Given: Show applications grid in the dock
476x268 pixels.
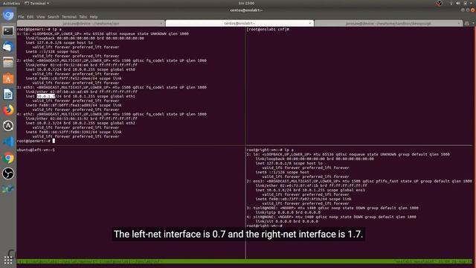Looking at the screenshot, I should coord(8,260).
